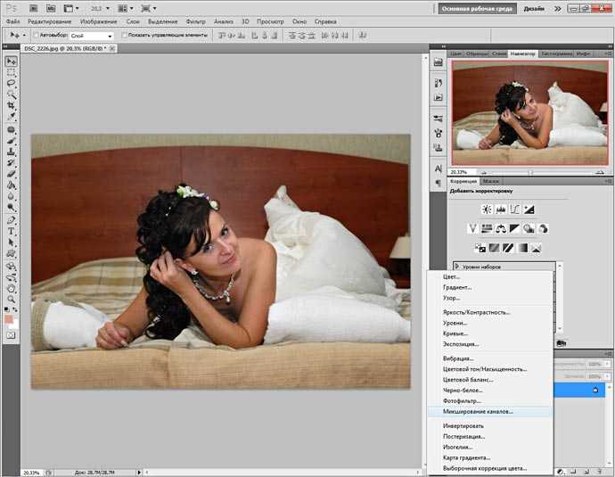Select the Eyedropper tool
Viewport: 615px width, 477px height.
click(x=11, y=117)
